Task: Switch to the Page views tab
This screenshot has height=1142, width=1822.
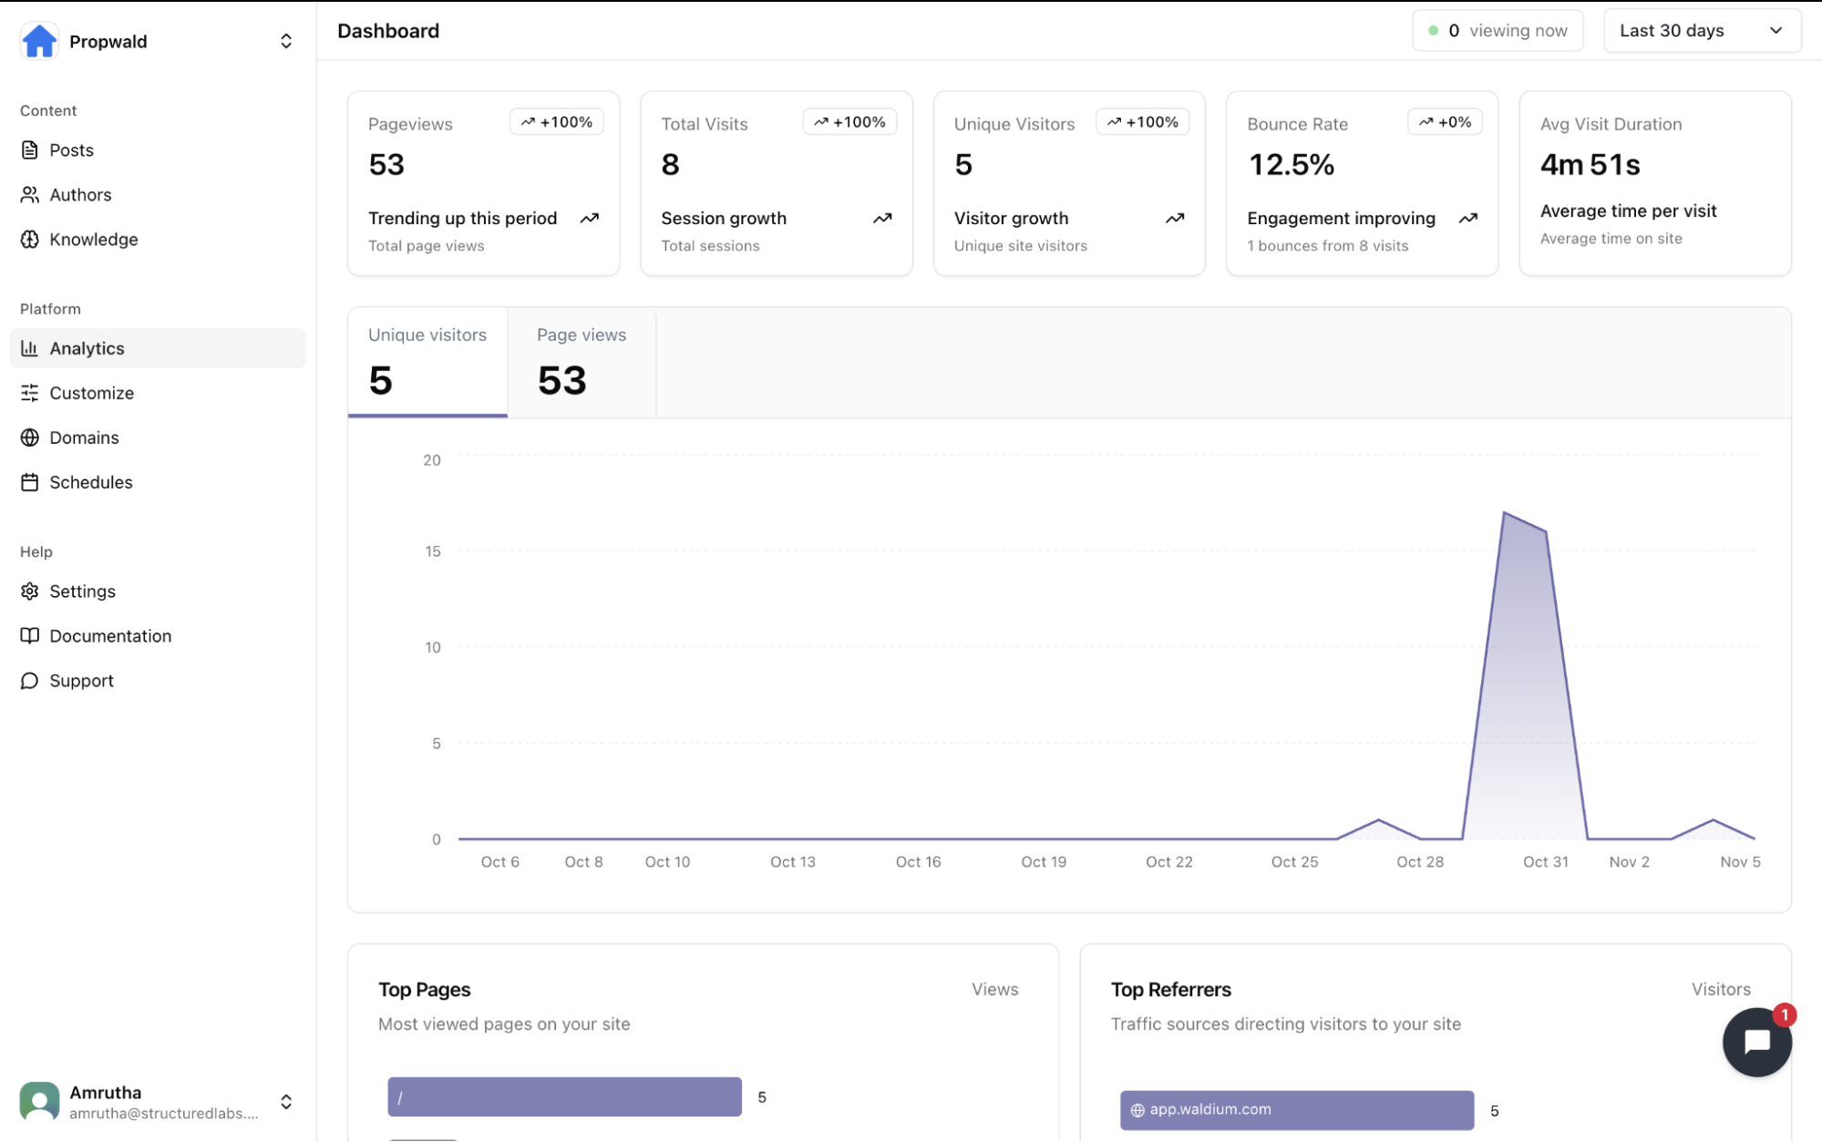Action: pyautogui.click(x=581, y=362)
